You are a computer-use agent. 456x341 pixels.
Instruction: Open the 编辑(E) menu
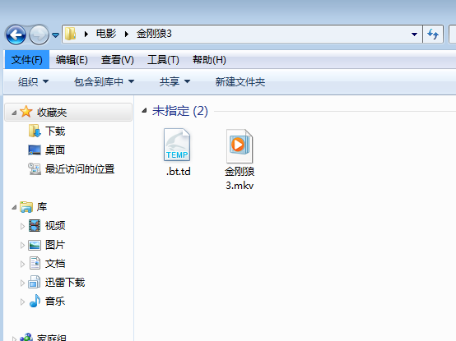pos(72,60)
